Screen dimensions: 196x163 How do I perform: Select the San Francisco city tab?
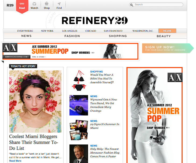[113, 31]
